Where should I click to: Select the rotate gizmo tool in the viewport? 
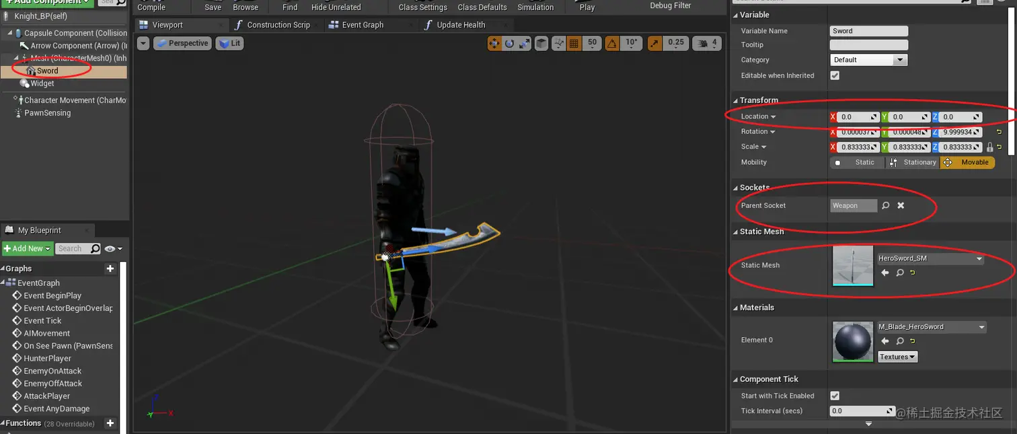[x=509, y=43]
